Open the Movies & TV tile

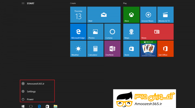165,15
